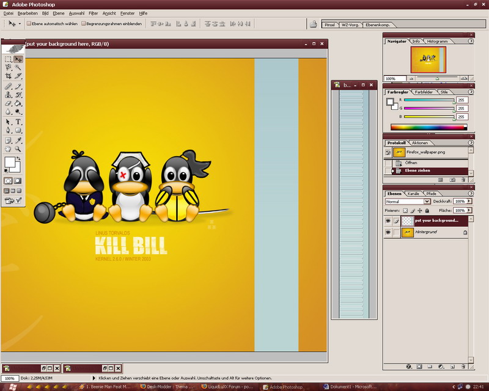This screenshot has width=489, height=391.
Task: Select the Eyedropper tool
Action: [18, 141]
